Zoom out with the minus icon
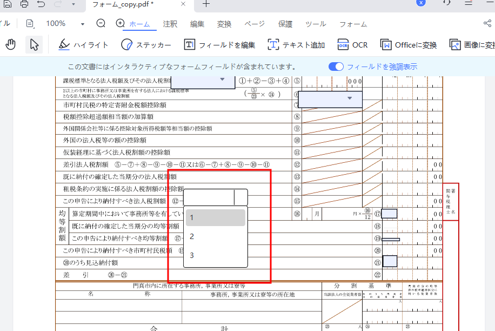Image resolution: width=495 pixels, height=331 pixels. pos(101,24)
